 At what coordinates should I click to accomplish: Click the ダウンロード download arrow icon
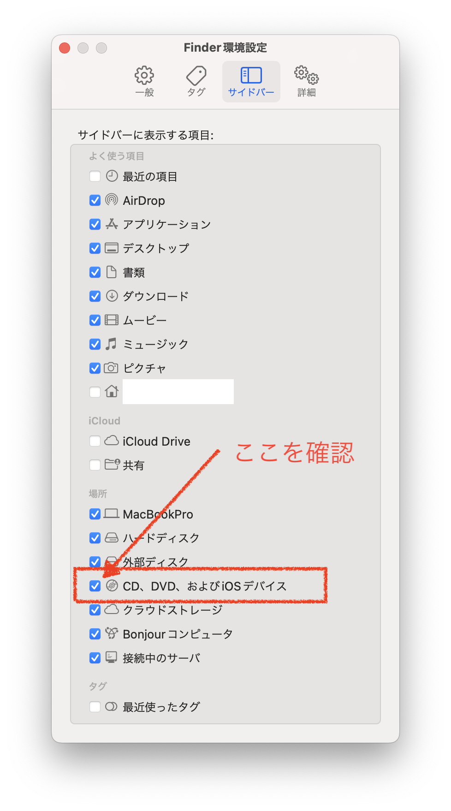tap(112, 296)
